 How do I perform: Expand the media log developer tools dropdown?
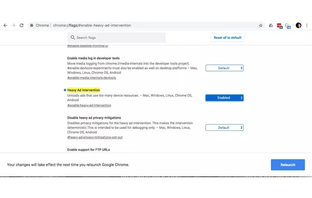click(224, 68)
